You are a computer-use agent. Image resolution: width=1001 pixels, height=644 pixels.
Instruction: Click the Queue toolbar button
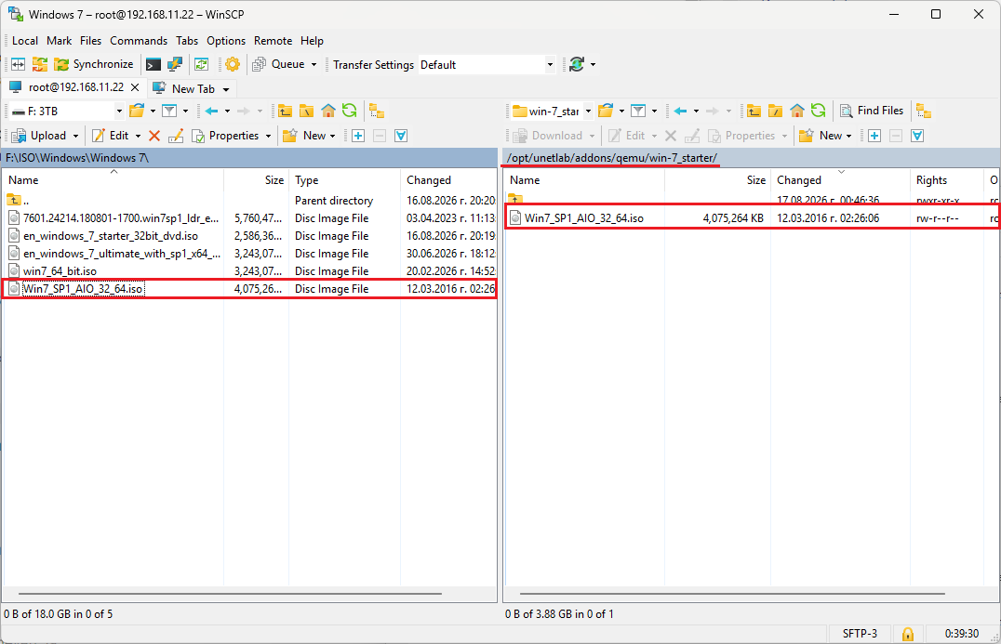coord(279,64)
